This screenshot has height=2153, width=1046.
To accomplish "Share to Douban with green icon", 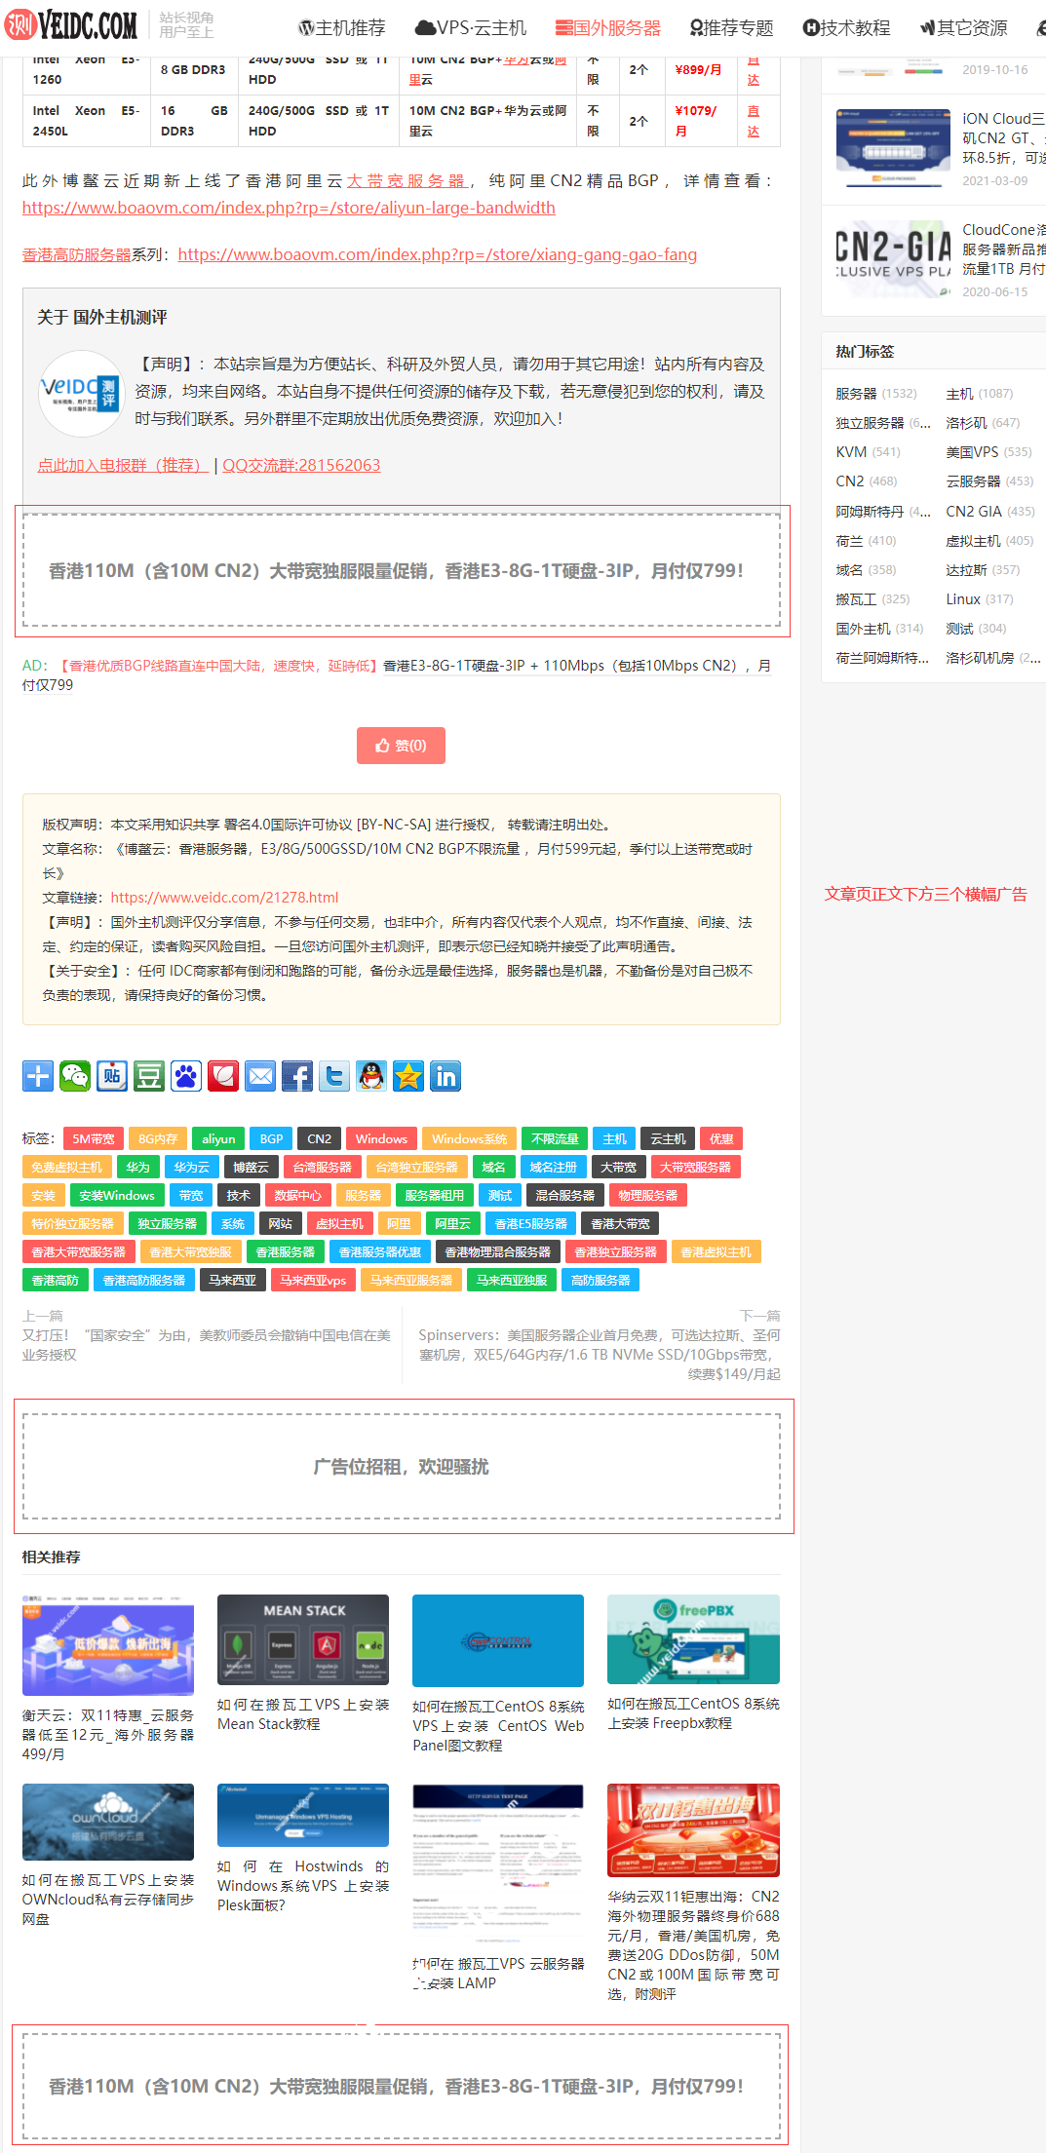I will [149, 1076].
